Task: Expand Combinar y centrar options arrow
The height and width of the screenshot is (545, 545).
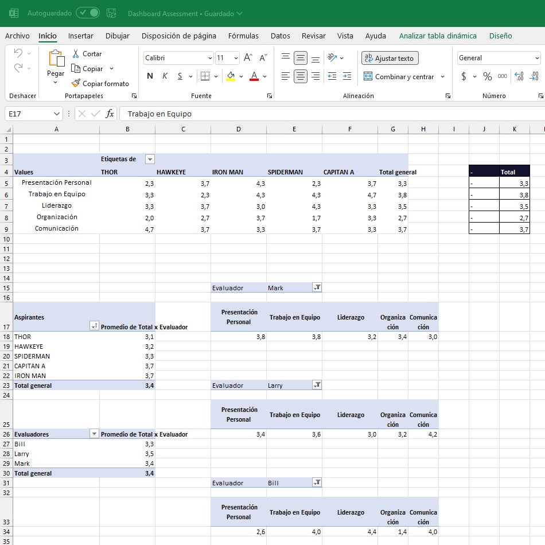Action: pos(442,76)
